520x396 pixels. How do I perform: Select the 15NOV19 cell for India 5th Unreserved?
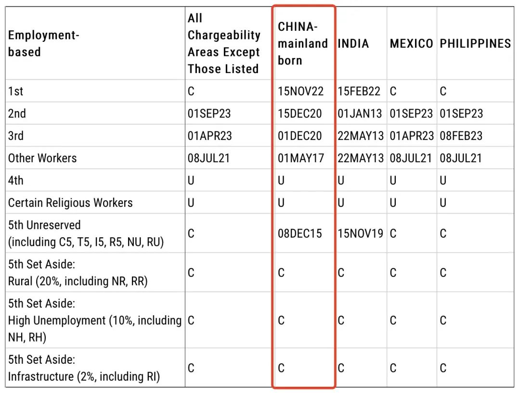[360, 233]
